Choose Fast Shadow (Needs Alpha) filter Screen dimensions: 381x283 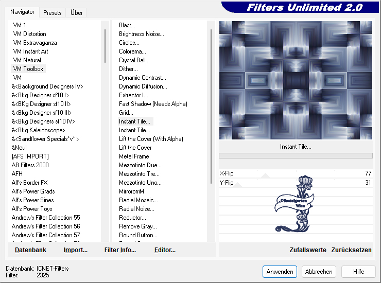point(153,104)
